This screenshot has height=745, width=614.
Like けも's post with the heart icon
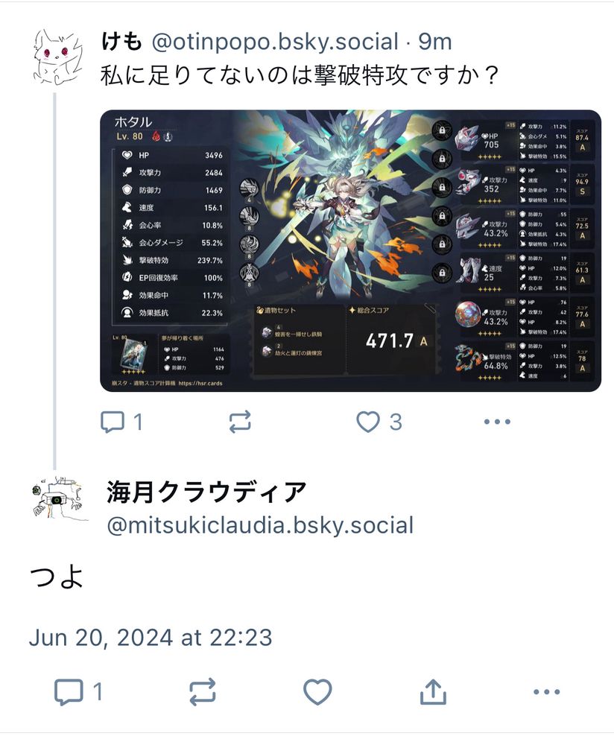click(x=368, y=422)
